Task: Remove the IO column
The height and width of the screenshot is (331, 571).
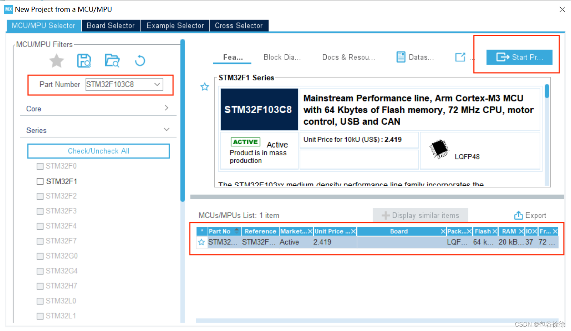Action: coord(535,231)
